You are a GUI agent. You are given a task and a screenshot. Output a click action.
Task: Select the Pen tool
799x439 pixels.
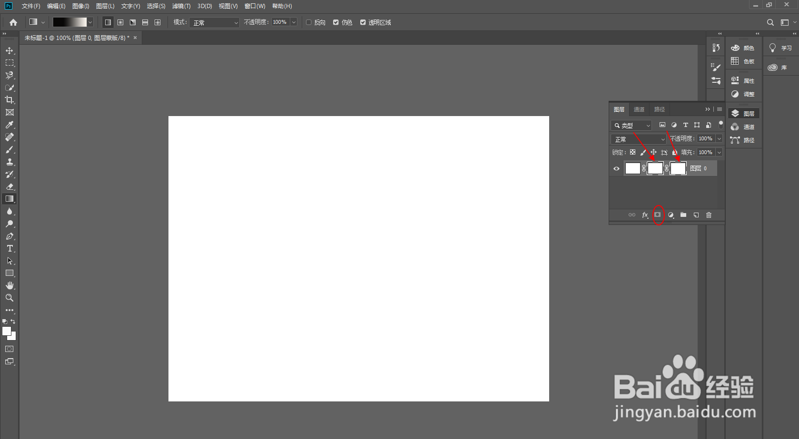coord(10,236)
